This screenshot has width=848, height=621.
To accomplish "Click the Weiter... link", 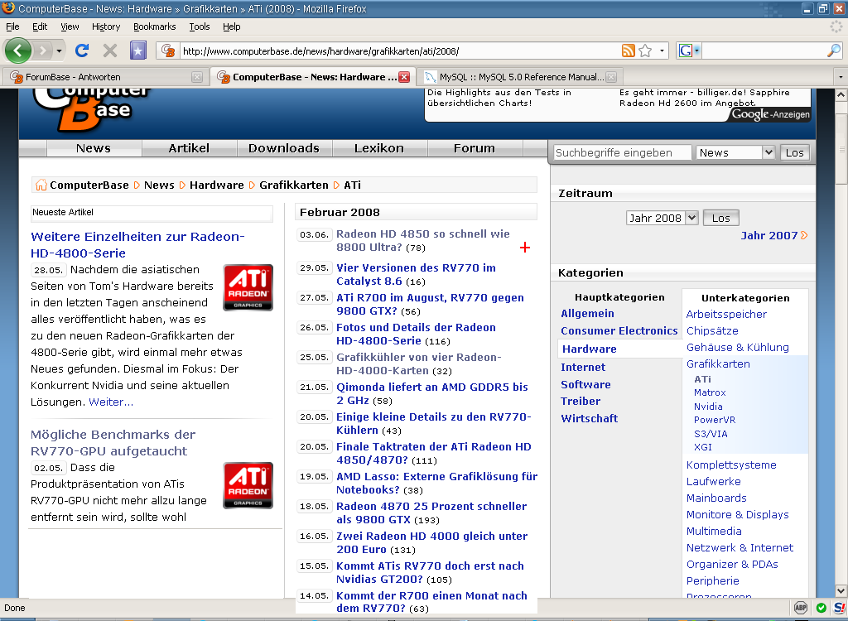I will 111,402.
